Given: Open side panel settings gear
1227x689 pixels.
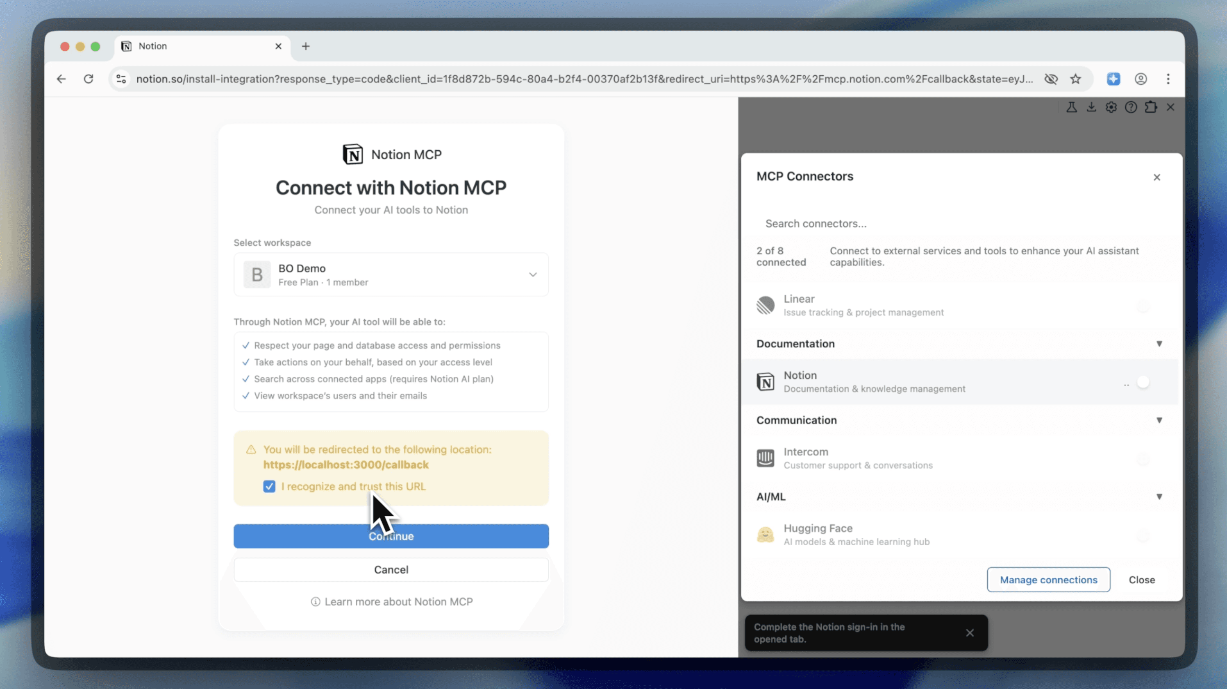Looking at the screenshot, I should pos(1111,107).
